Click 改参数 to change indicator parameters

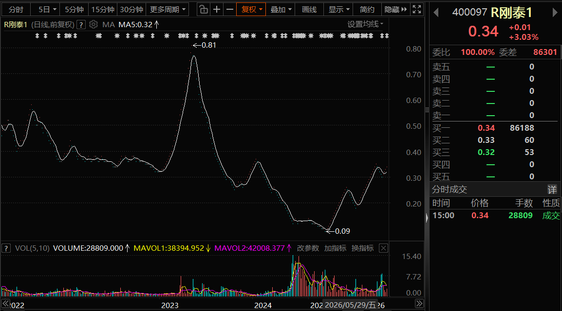[308, 248]
